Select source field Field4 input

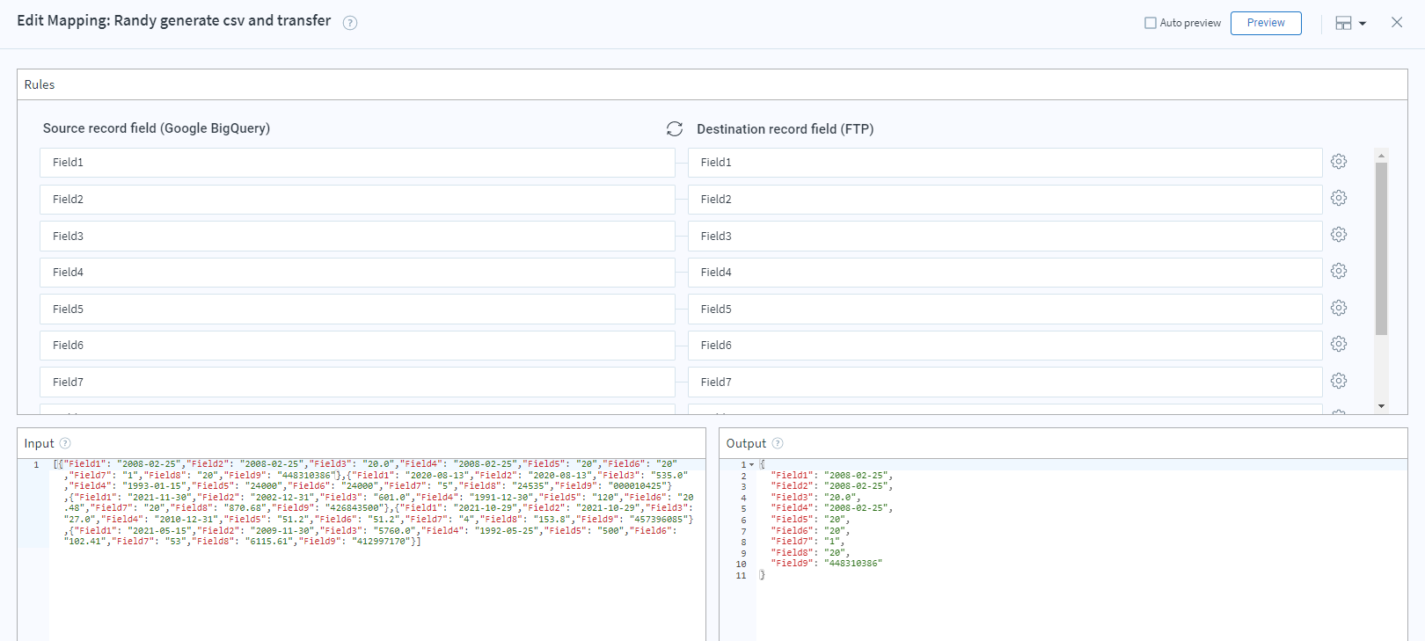coord(357,273)
